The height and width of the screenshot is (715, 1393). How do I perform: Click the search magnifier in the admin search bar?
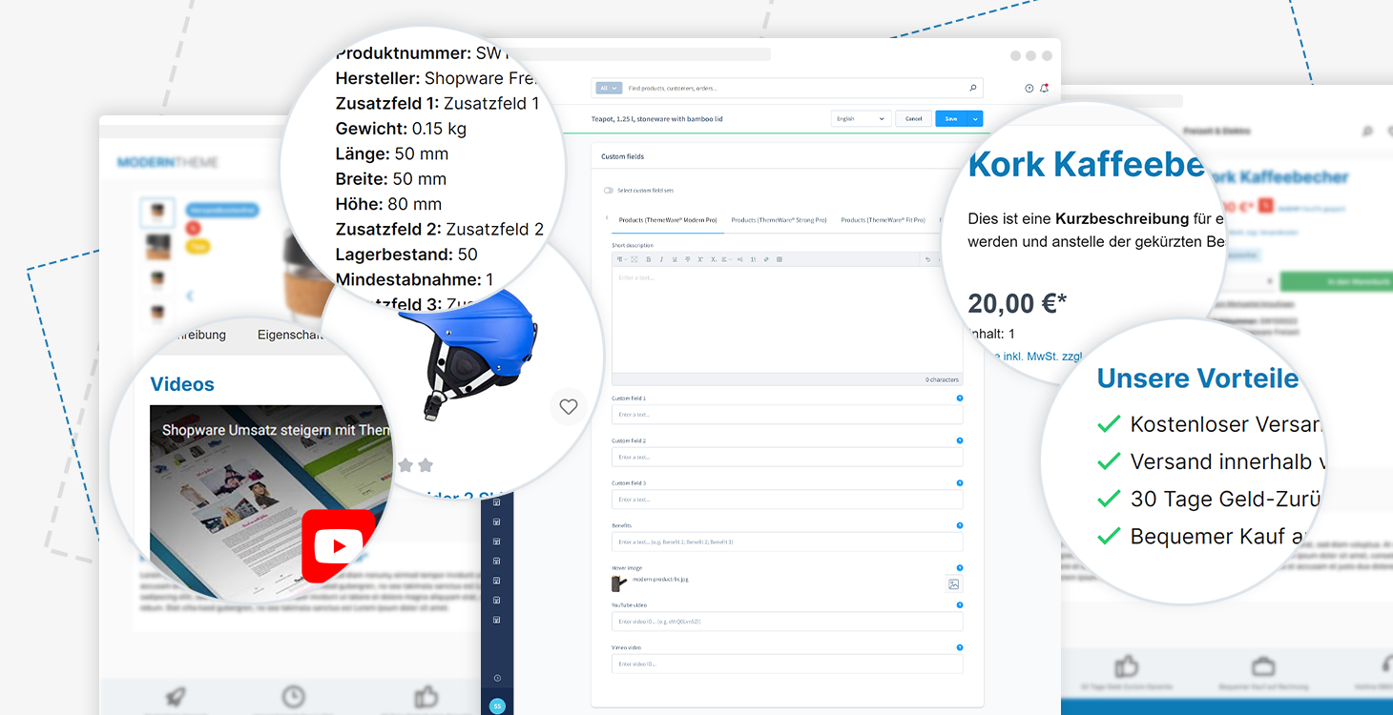972,88
